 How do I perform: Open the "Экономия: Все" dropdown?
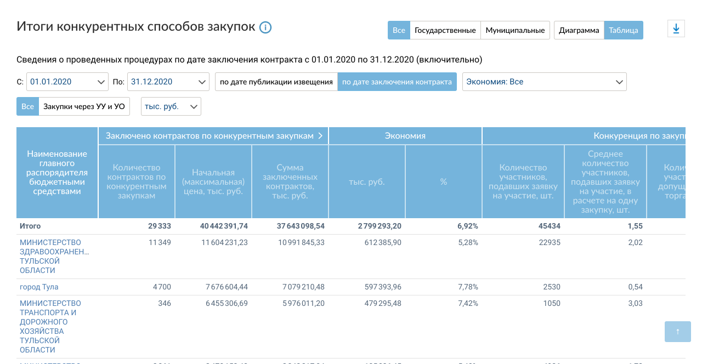[x=544, y=82]
